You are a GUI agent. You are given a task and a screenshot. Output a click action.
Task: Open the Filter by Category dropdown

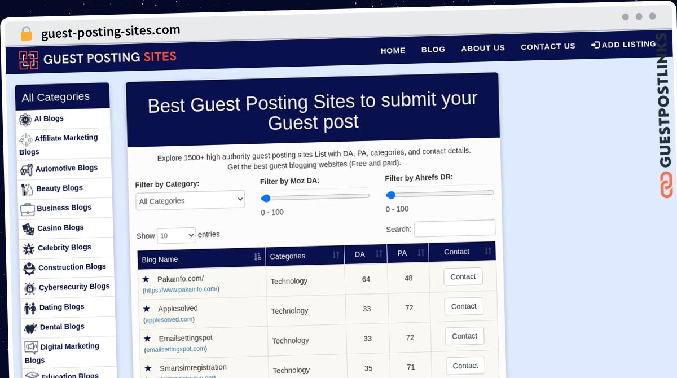[190, 200]
